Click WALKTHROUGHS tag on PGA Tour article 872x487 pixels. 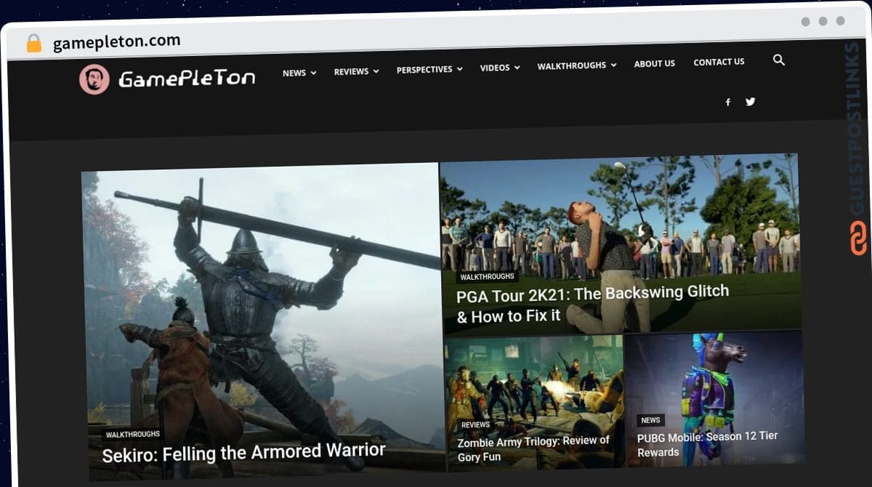tap(487, 277)
